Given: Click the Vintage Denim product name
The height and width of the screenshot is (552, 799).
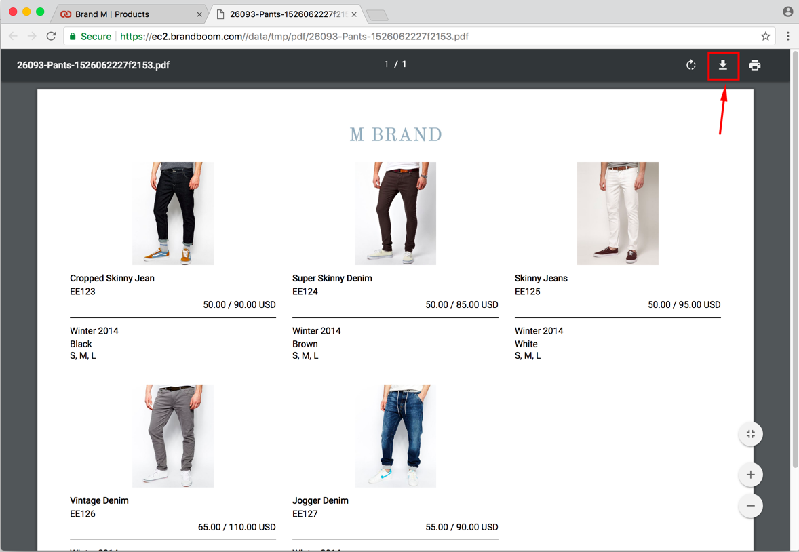Looking at the screenshot, I should coord(99,500).
